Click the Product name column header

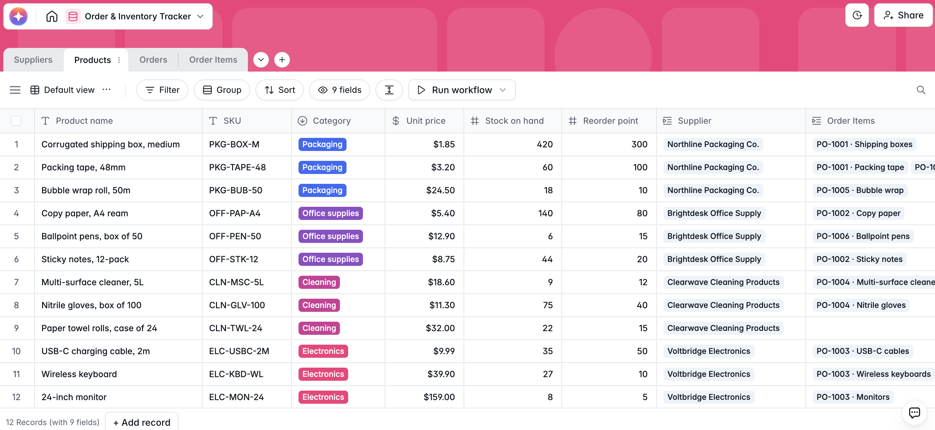118,121
